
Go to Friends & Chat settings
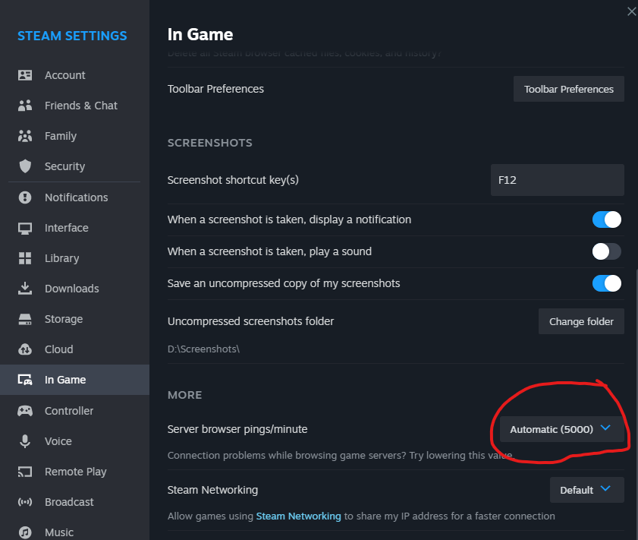click(75, 106)
